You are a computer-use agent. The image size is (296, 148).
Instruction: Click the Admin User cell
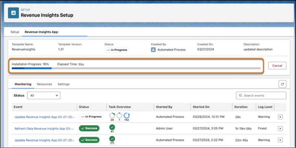click(164, 128)
